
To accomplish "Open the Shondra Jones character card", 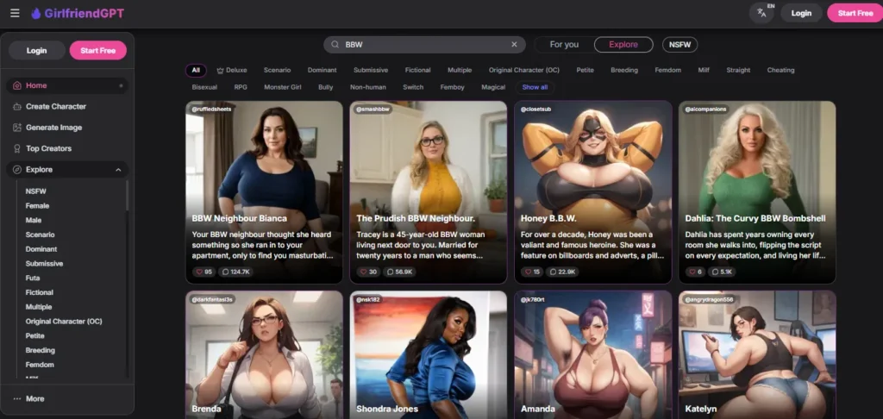I will (x=429, y=355).
